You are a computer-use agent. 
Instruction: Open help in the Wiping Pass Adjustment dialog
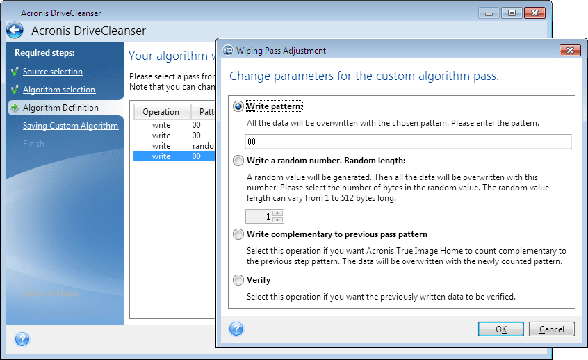[236, 329]
